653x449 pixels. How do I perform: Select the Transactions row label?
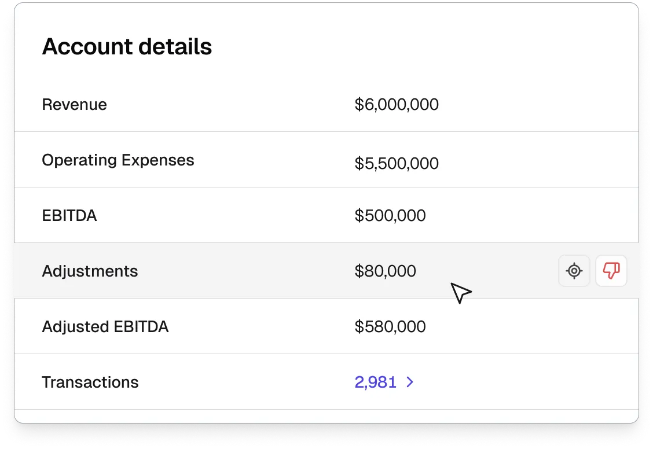90,382
